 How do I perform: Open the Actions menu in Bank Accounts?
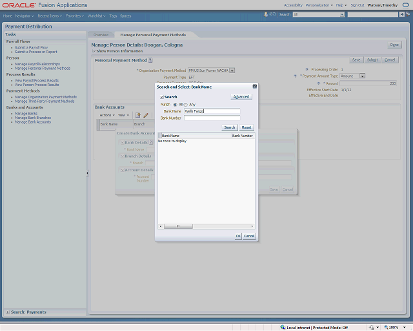(x=107, y=115)
